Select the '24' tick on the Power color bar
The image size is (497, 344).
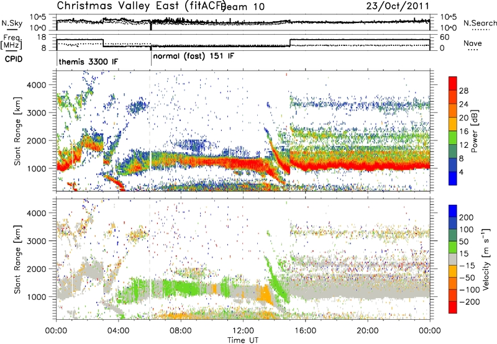[x=463, y=104]
